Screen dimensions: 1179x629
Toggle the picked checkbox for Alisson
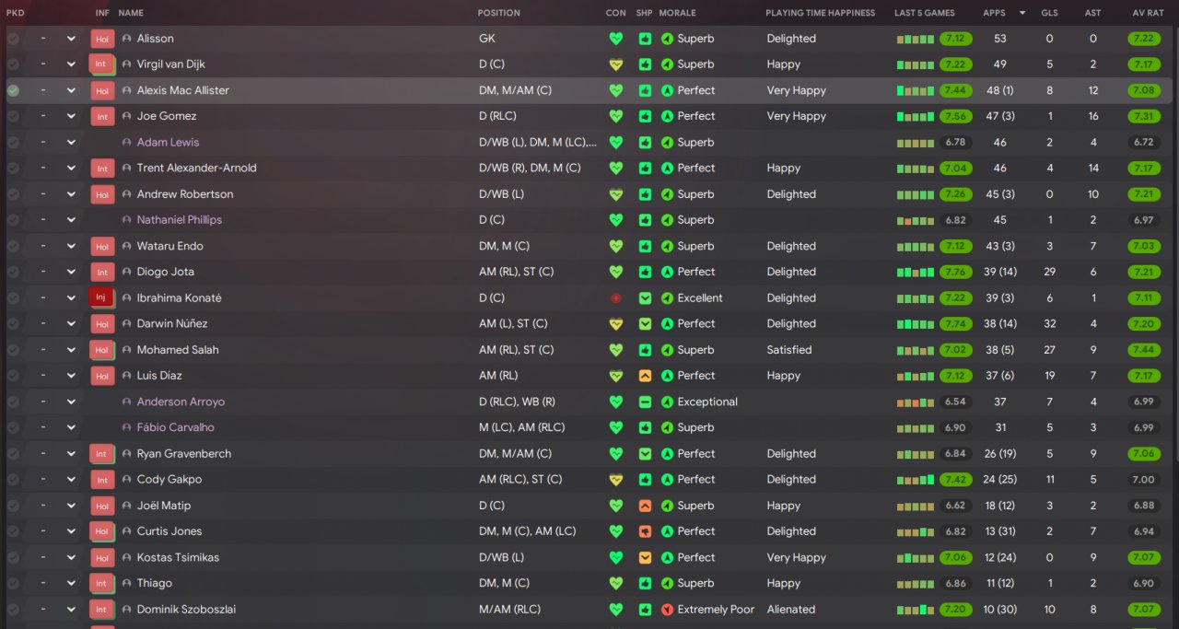coord(13,39)
